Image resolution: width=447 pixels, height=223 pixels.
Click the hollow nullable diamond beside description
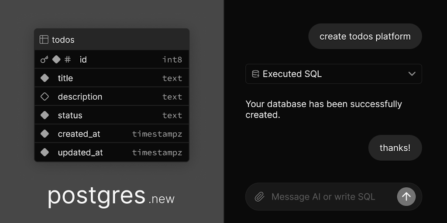pos(45,97)
